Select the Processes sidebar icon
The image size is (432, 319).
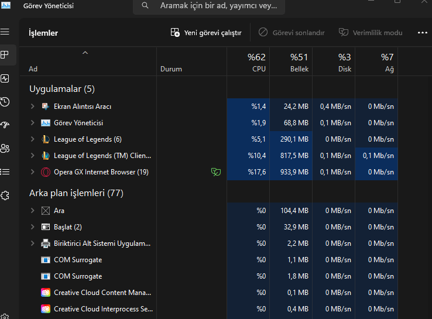[5, 55]
